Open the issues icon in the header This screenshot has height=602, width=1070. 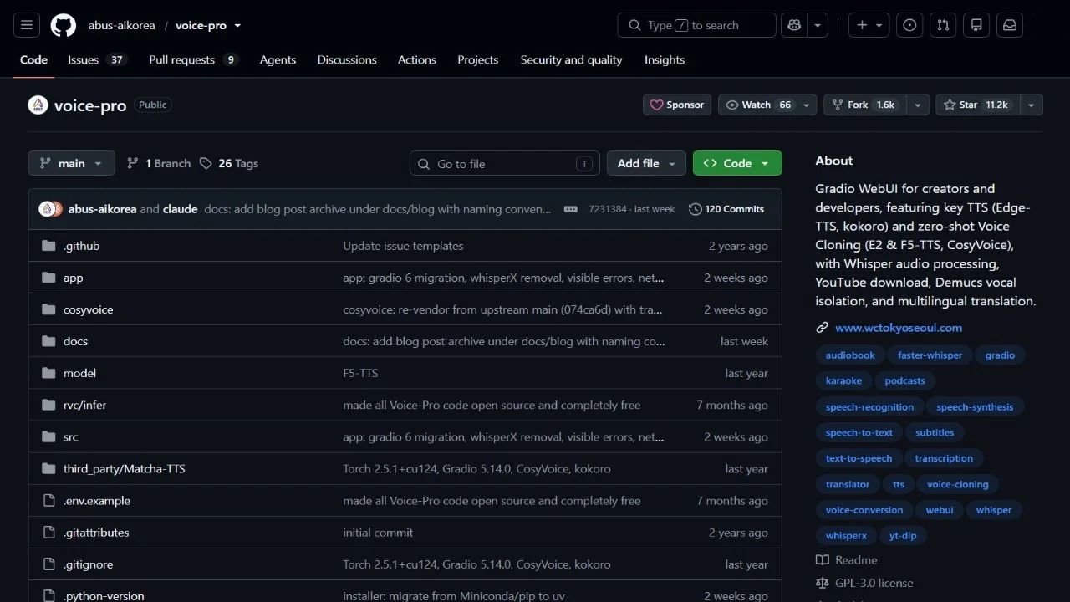909,25
